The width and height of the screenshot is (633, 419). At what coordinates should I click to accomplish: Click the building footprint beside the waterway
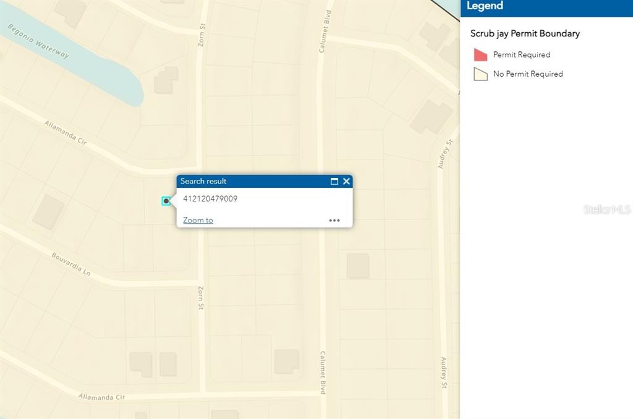(x=166, y=80)
